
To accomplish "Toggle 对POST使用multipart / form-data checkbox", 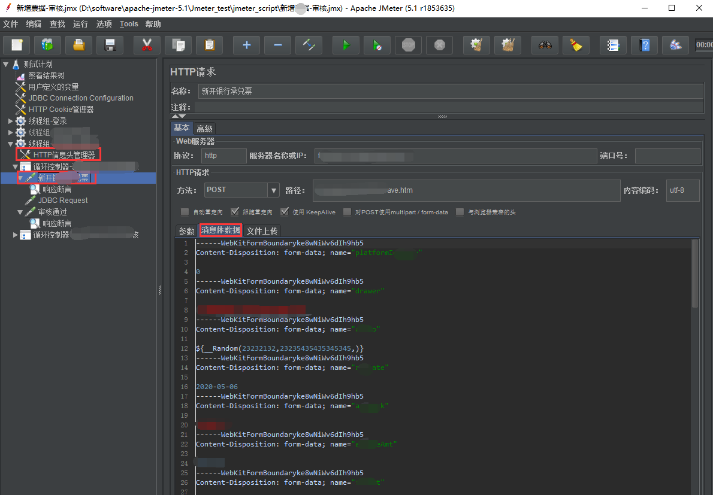I will click(347, 212).
